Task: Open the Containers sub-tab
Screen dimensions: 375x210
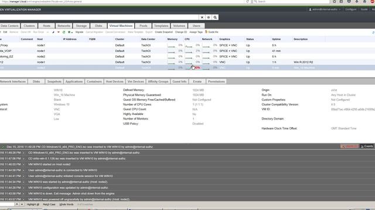Action: click(x=94, y=82)
